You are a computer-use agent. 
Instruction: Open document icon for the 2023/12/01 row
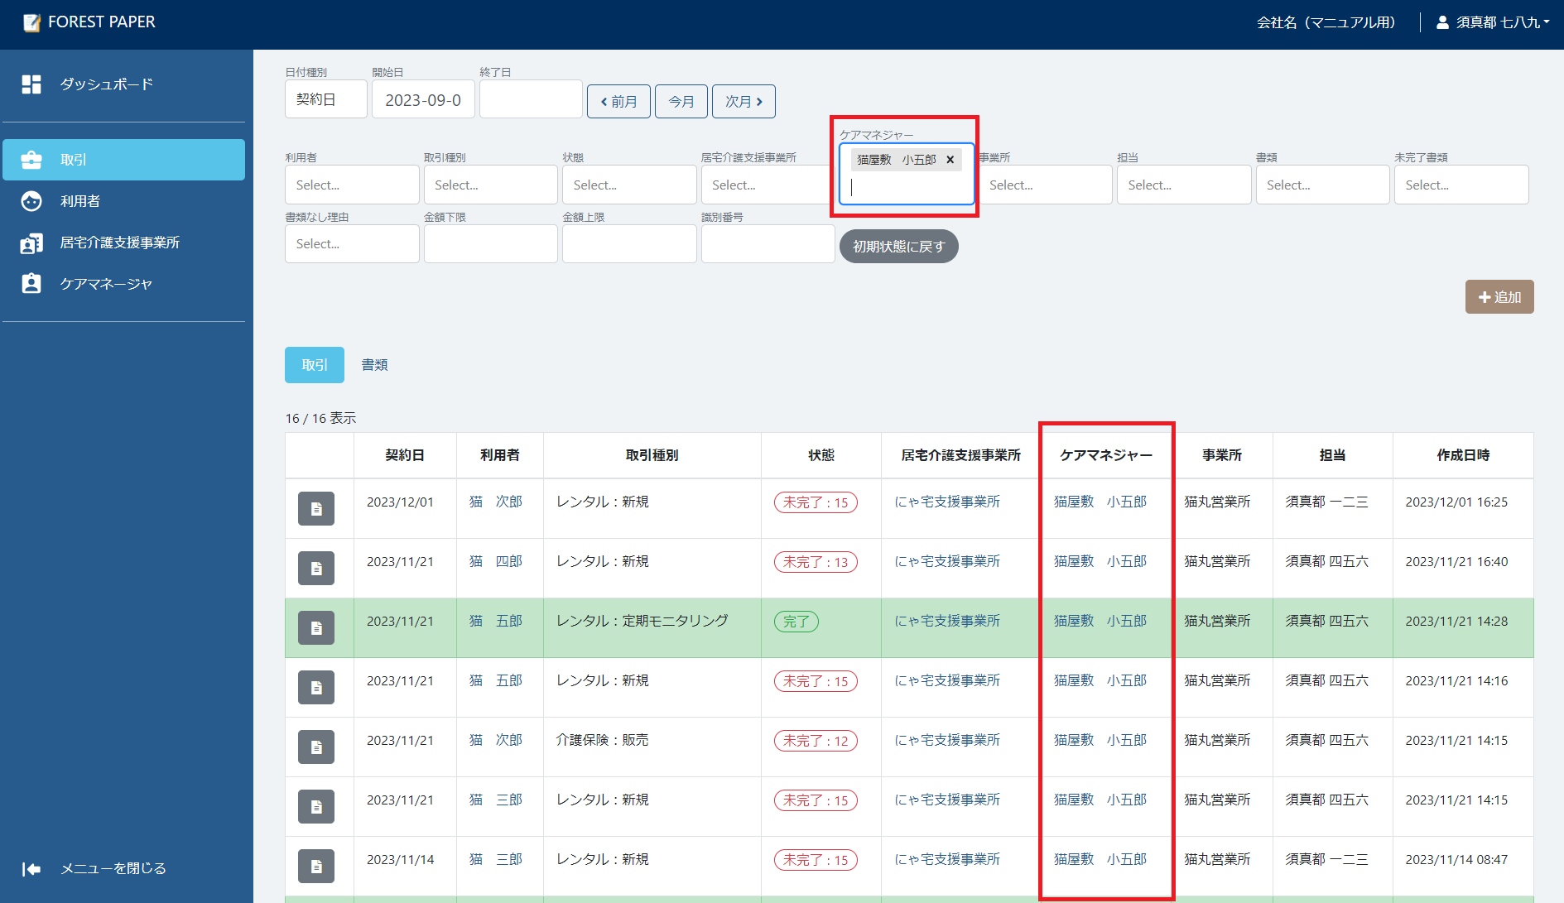(x=316, y=509)
